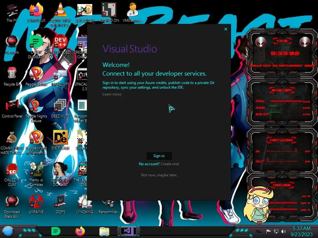Open the This PC desktop icon
Screen dimensions: 318x238
pyautogui.click(x=12, y=12)
